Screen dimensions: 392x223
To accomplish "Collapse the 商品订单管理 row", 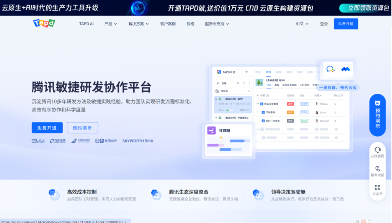I will click(258, 104).
